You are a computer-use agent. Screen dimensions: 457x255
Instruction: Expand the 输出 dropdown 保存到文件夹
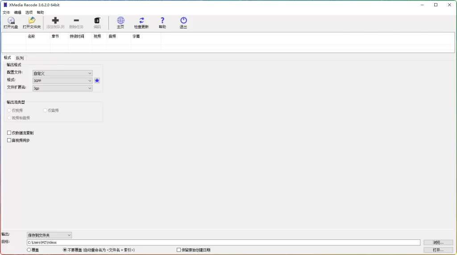pos(49,235)
